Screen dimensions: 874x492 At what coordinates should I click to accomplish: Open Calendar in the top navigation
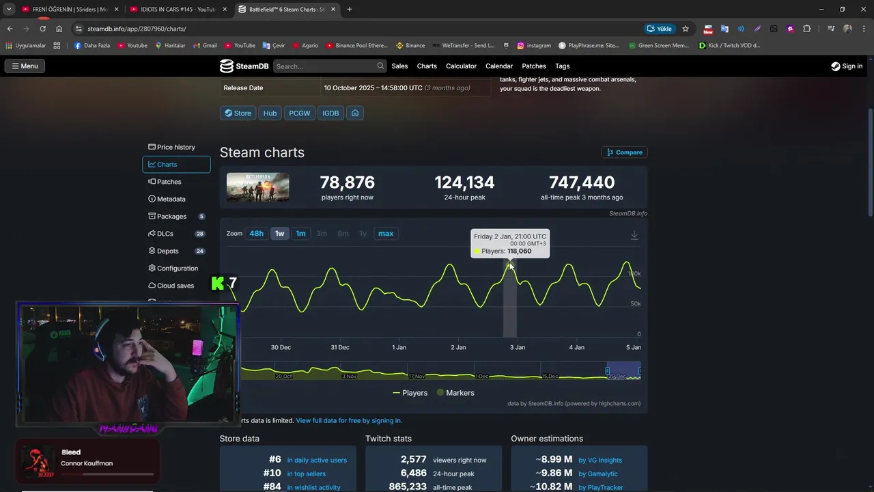[x=499, y=66]
